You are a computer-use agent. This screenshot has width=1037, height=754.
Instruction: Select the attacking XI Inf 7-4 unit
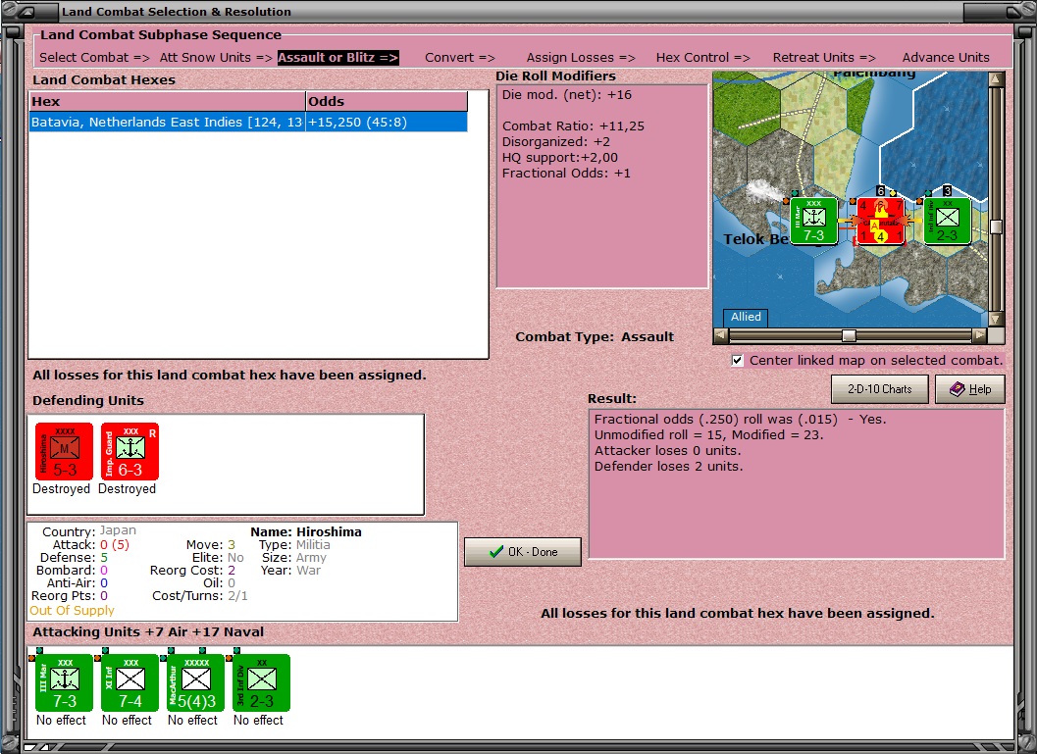pos(130,683)
